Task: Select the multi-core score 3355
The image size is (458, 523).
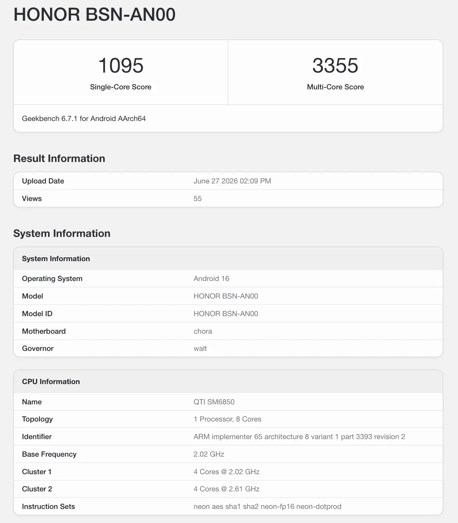Action: (x=335, y=65)
